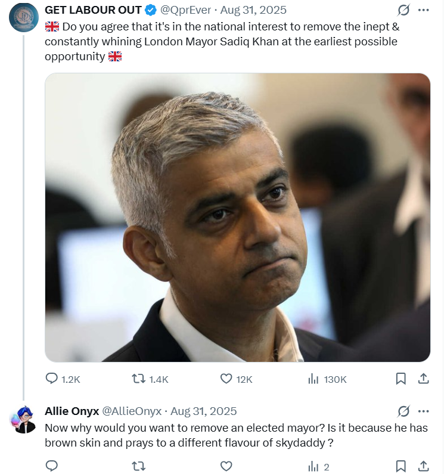Screen dimensions: 444x474
Task: View analytics on Allie Onyx's reply
Action: pos(313,466)
